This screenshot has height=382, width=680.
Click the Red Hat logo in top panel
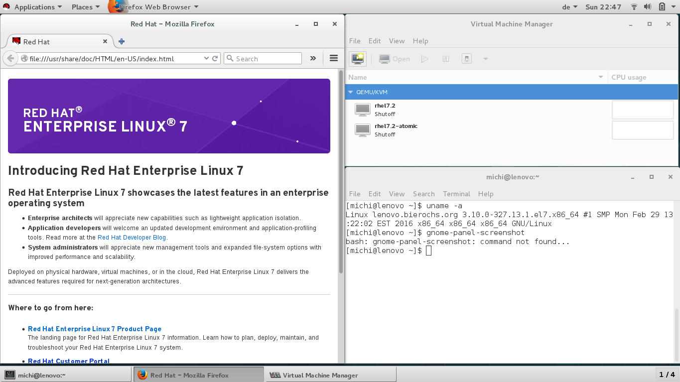7,7
